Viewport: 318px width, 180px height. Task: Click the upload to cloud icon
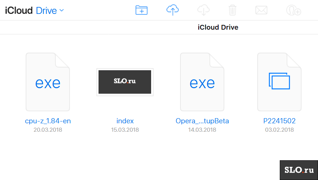pyautogui.click(x=172, y=10)
